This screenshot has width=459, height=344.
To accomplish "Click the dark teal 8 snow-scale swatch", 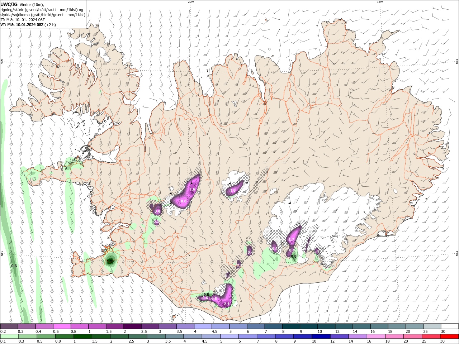I will (x=291, y=326).
